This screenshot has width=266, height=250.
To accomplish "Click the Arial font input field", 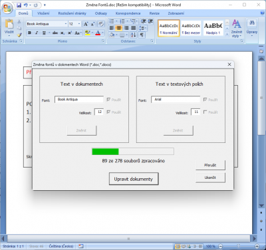I will click(176, 100).
